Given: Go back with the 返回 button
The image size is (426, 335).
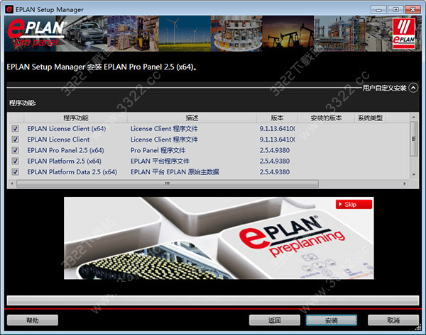Looking at the screenshot, I should click(274, 320).
